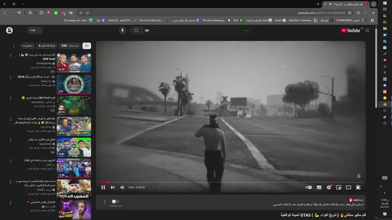Image resolution: width=392 pixels, height=220 pixels.
Task: Select the 'جراند ثفت أوتو 5' chip
Action: [x=47, y=46]
